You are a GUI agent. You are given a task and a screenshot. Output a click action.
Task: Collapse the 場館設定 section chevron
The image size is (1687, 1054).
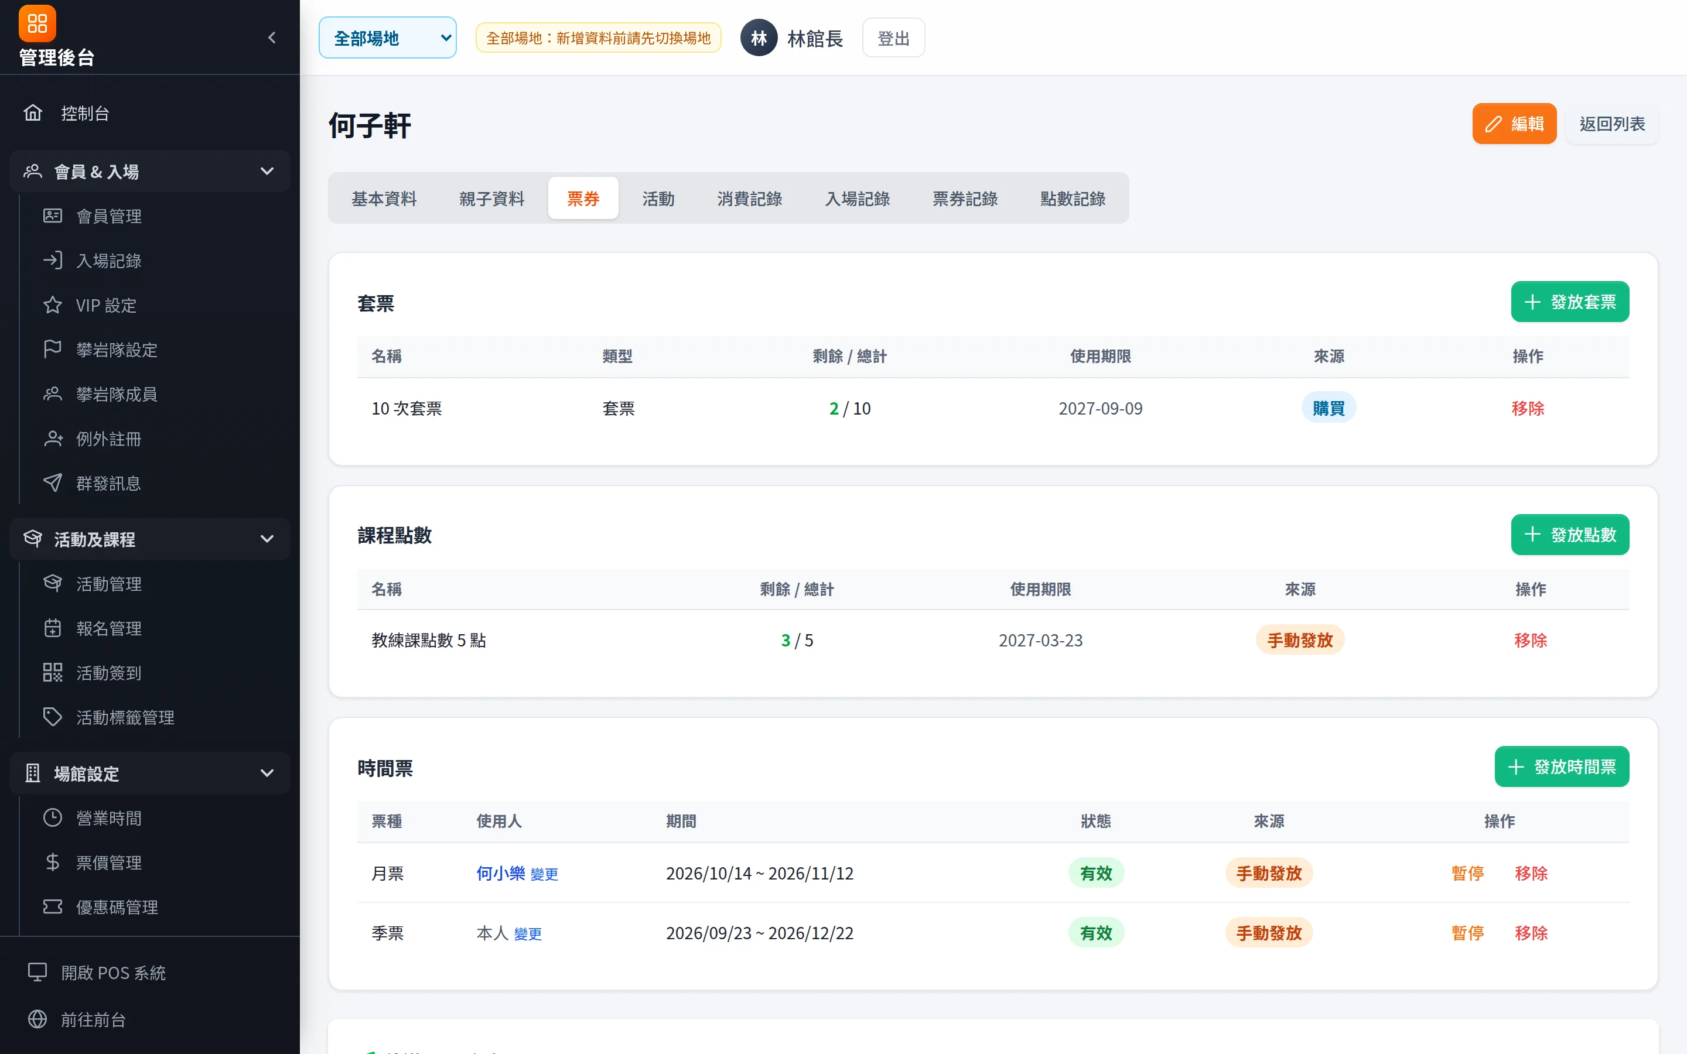267,773
